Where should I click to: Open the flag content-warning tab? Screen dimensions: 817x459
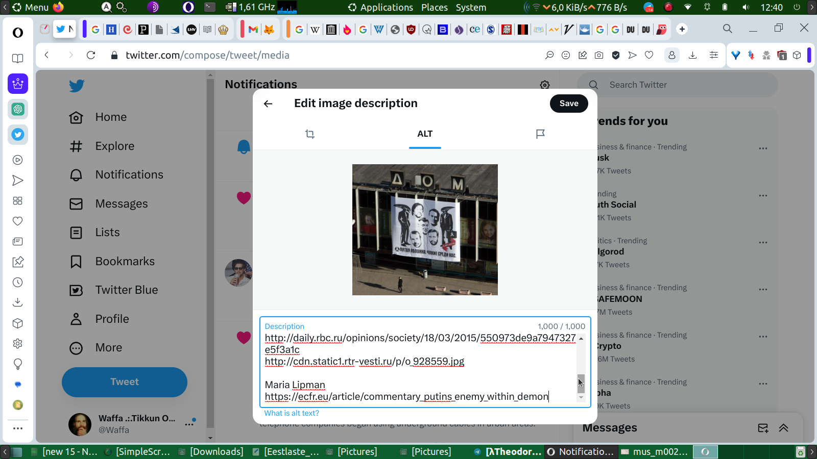click(540, 134)
